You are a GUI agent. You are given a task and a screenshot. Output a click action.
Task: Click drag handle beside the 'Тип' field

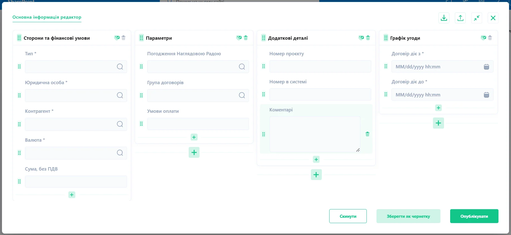(19, 67)
